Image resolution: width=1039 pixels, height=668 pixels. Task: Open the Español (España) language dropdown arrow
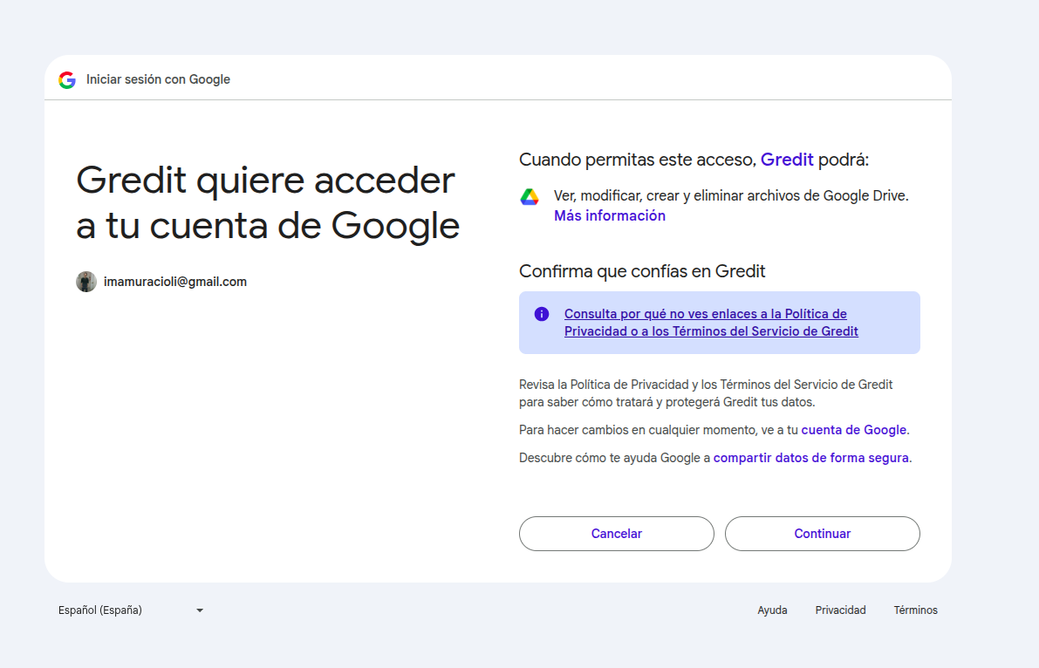(200, 610)
